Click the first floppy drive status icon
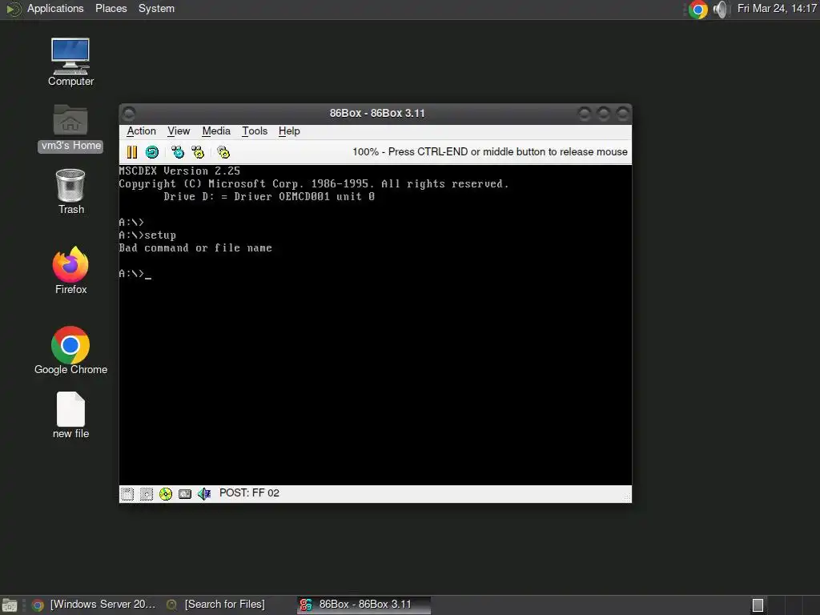The image size is (820, 615). click(127, 493)
